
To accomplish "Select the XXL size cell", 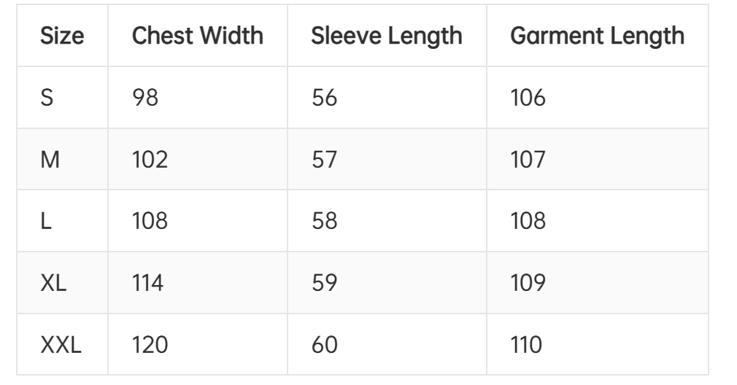I will pos(61,344).
